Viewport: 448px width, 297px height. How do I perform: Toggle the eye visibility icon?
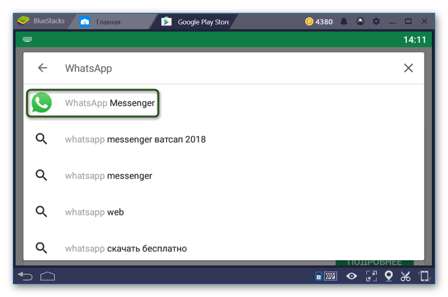352,276
